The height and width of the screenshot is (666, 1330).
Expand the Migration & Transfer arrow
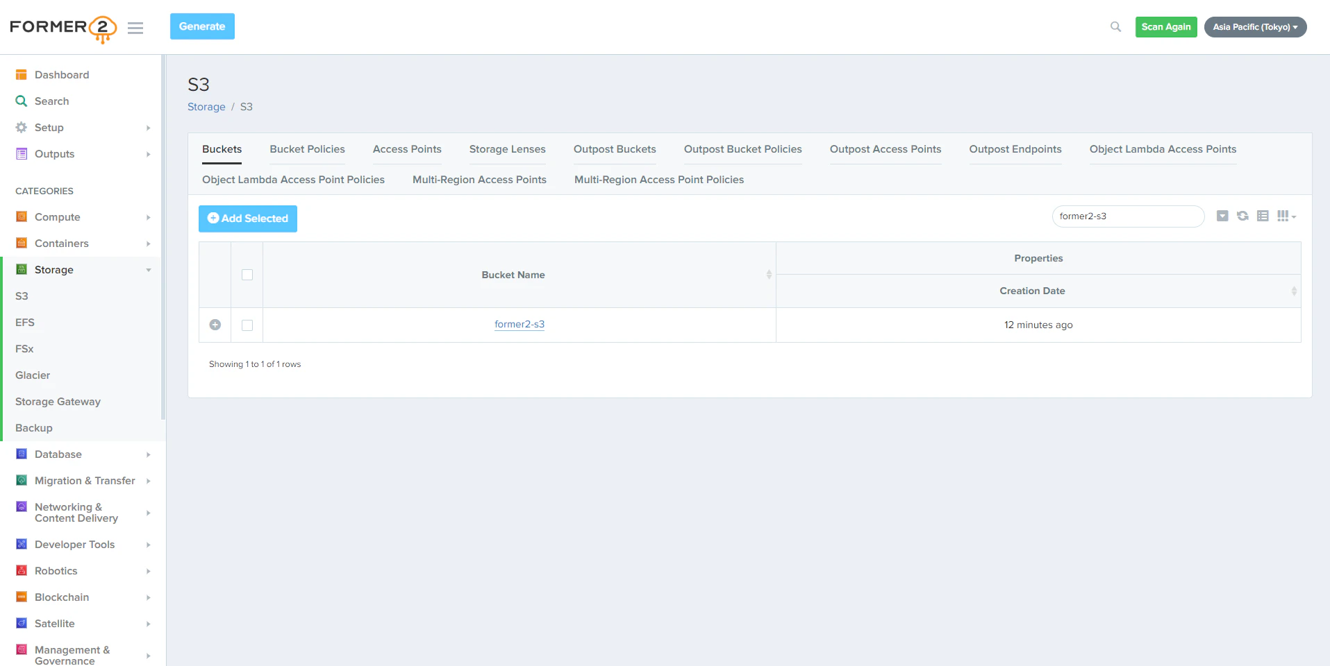coord(149,481)
